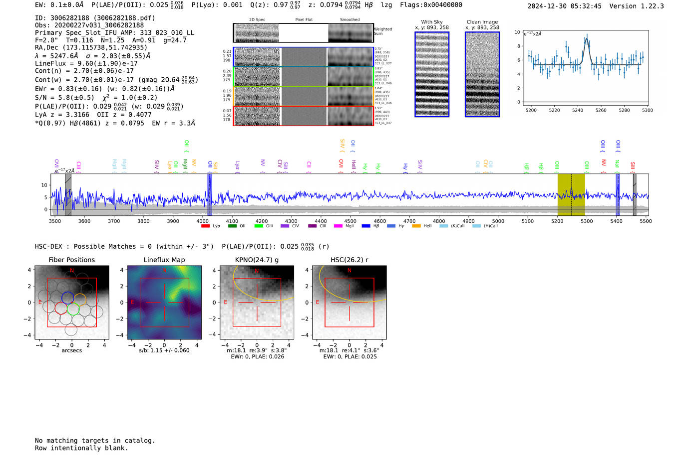Select the orange-bordered 2D spectrum row
This screenshot has width=699, height=475.
click(x=303, y=96)
